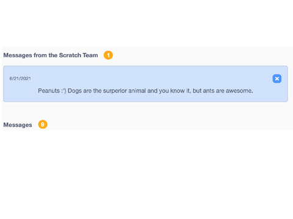
Task: Click the Peanuts message text
Action: (145, 91)
